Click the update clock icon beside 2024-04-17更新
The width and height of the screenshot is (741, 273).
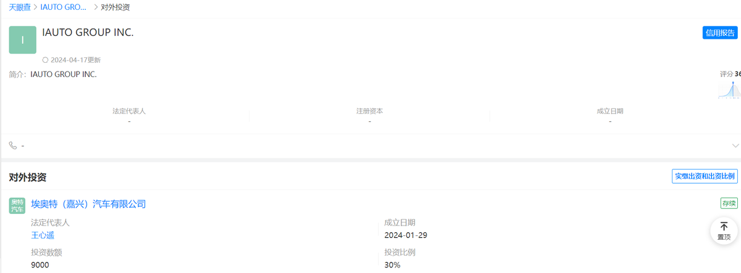tap(45, 60)
